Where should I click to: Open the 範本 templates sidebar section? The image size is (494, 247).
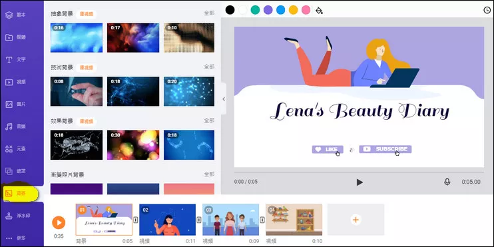[x=16, y=15]
